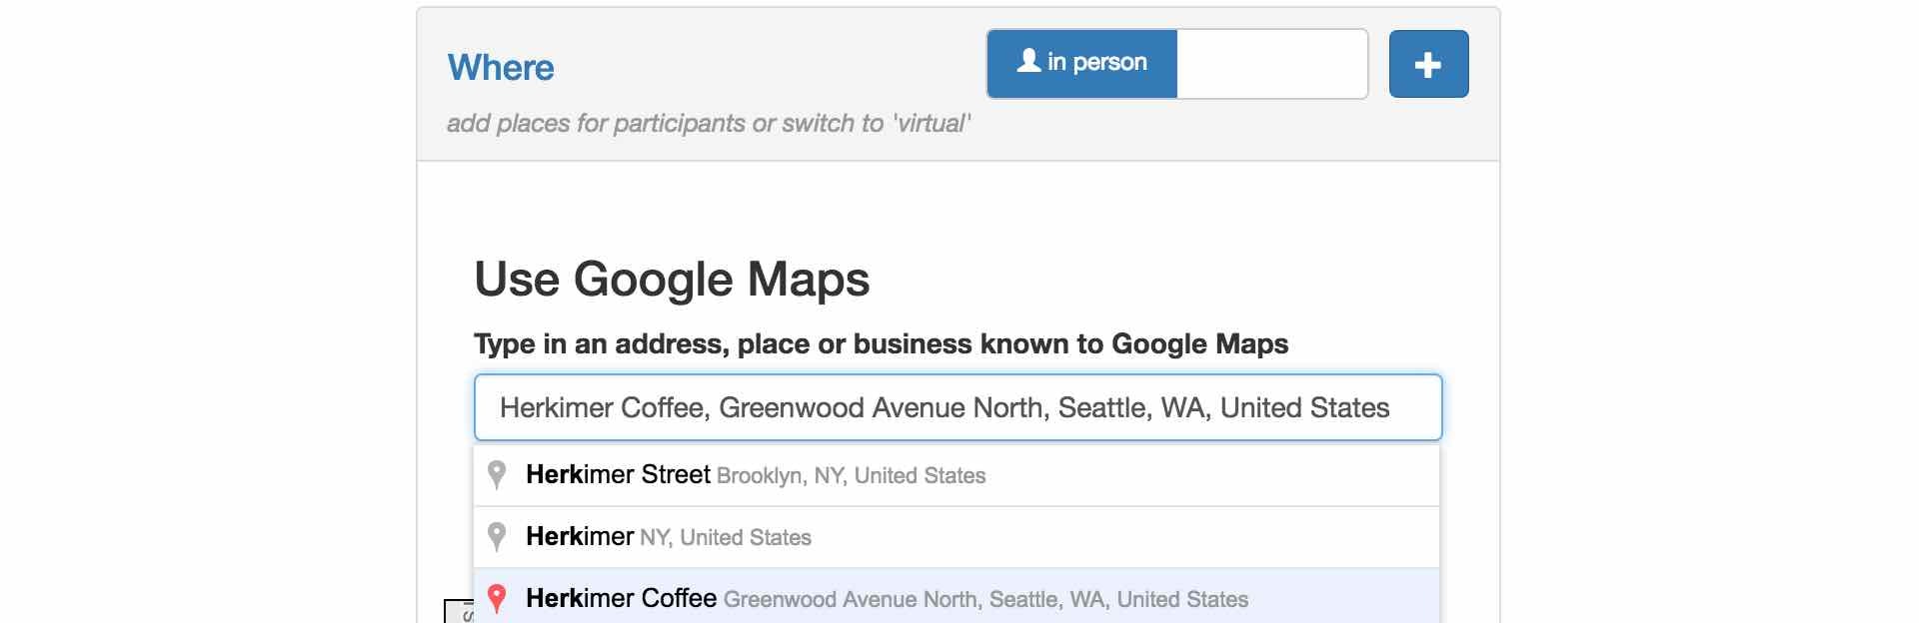
Task: Click 'Type in an address' field label
Action: (x=881, y=344)
